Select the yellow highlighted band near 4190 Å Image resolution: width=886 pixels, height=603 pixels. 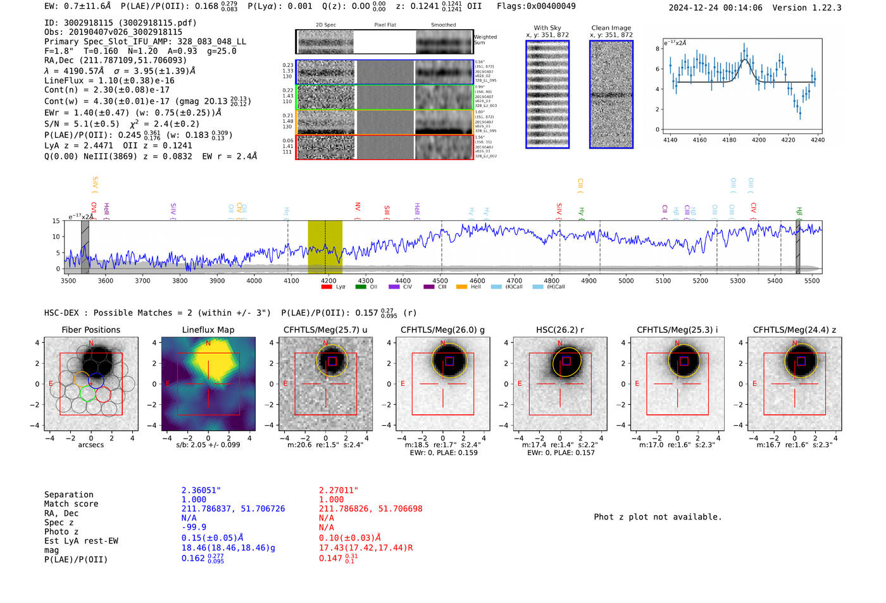tap(325, 247)
